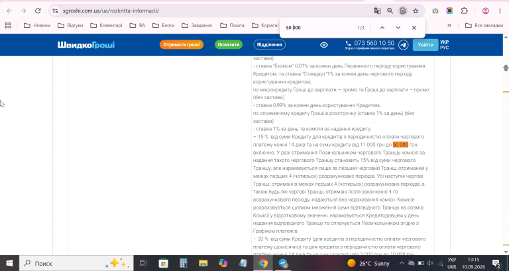Viewport: 509px width, 271px height.
Task: Bookmark this page with the star
Action: (x=416, y=11)
